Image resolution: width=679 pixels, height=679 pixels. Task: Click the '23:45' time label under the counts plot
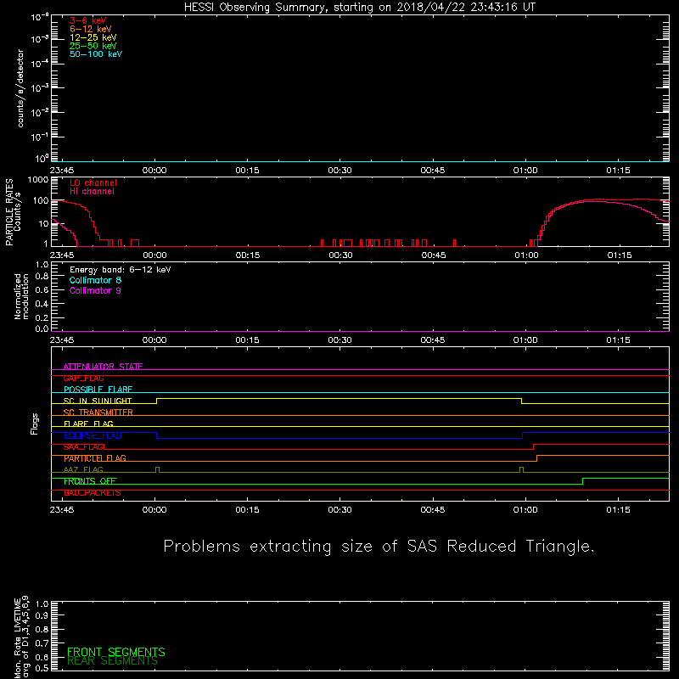62,171
